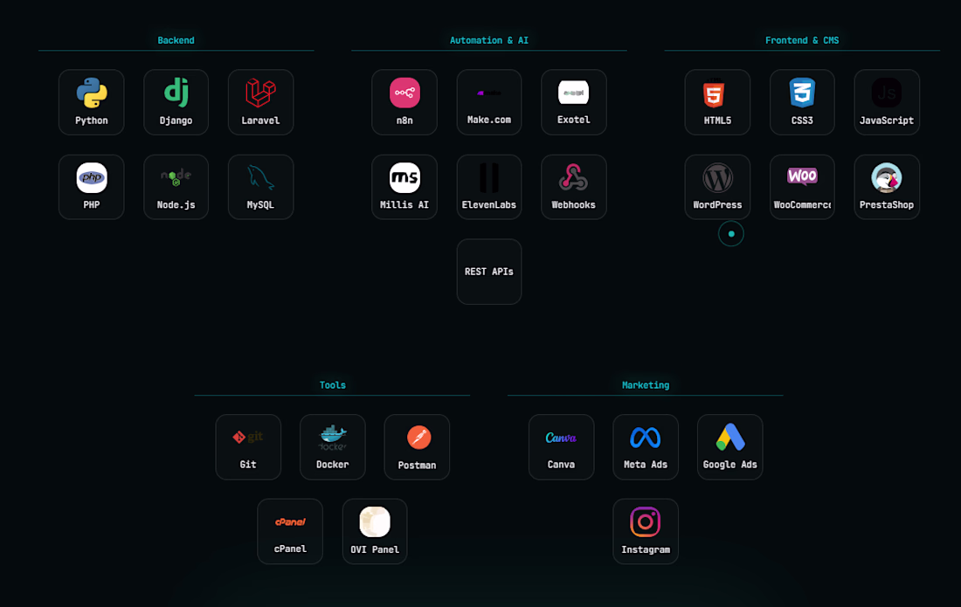Open the ElevenLabs tile
The height and width of the screenshot is (607, 961).
coord(489,187)
